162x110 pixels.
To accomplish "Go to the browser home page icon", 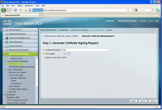I will point(26,10).
